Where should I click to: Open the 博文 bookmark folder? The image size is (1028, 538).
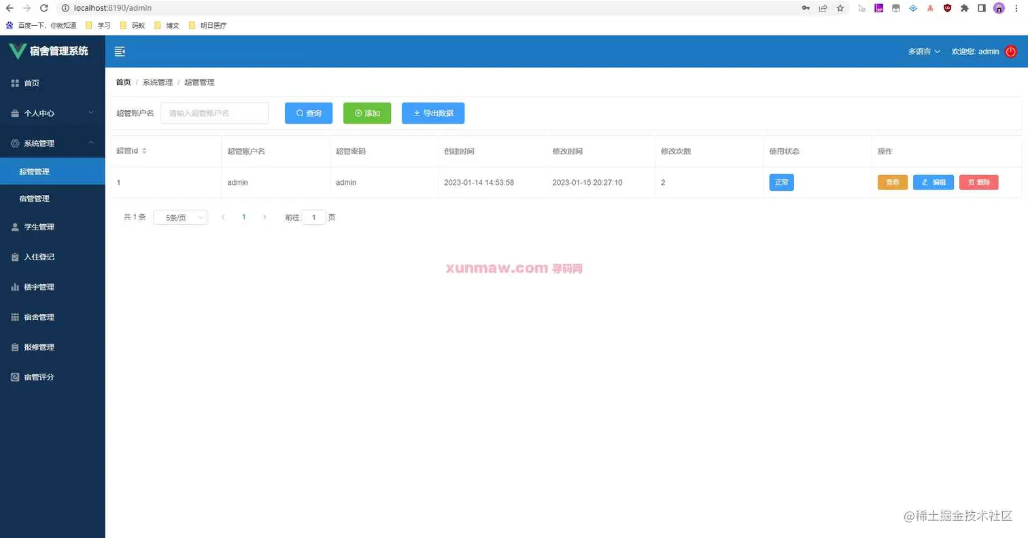167,25
